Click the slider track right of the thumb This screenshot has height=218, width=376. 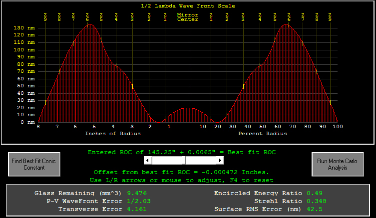[x=201, y=160]
